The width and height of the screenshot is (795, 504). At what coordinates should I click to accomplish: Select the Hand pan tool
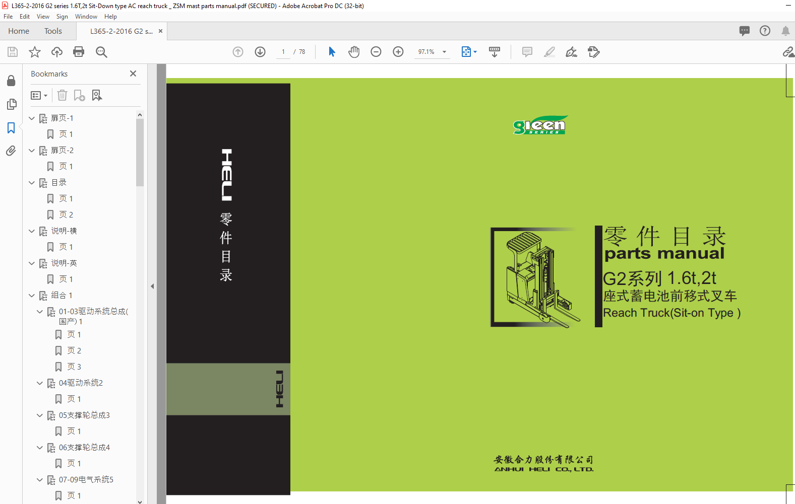click(x=354, y=52)
